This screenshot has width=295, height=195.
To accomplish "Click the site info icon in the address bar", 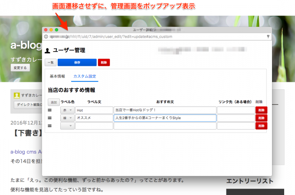I will [46, 36].
